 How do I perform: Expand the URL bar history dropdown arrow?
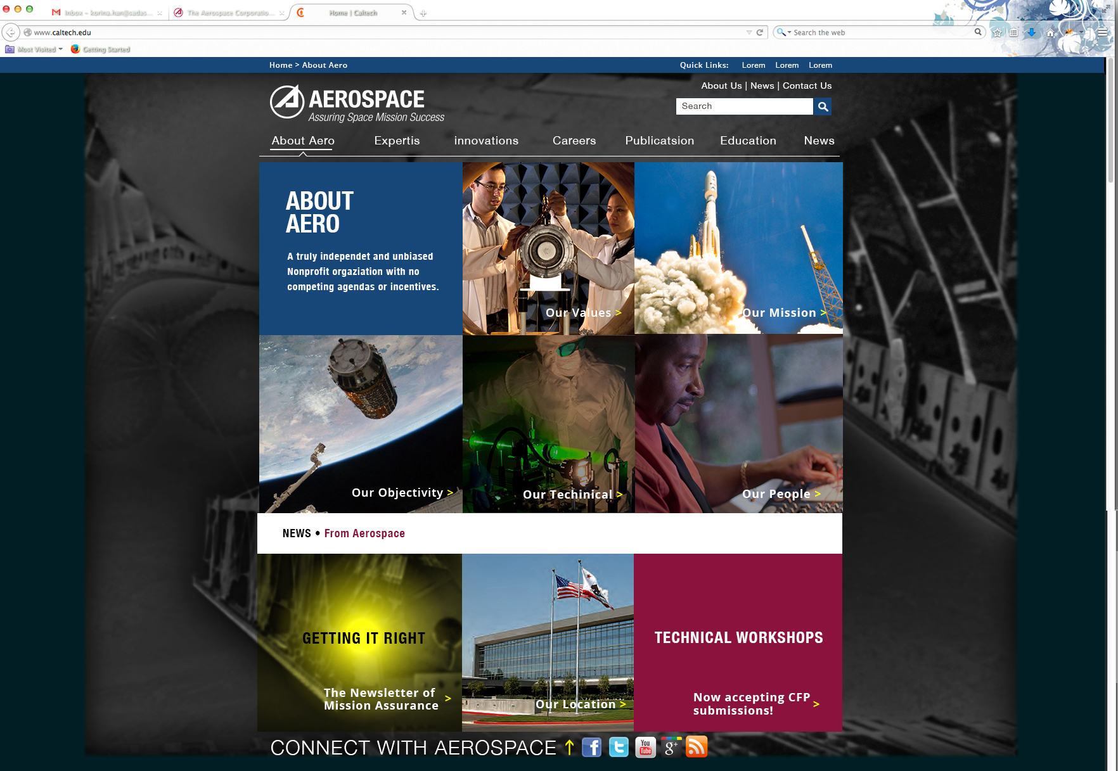coord(749,32)
